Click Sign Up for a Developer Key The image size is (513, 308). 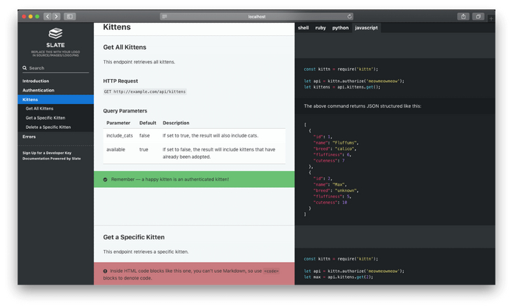(47, 153)
